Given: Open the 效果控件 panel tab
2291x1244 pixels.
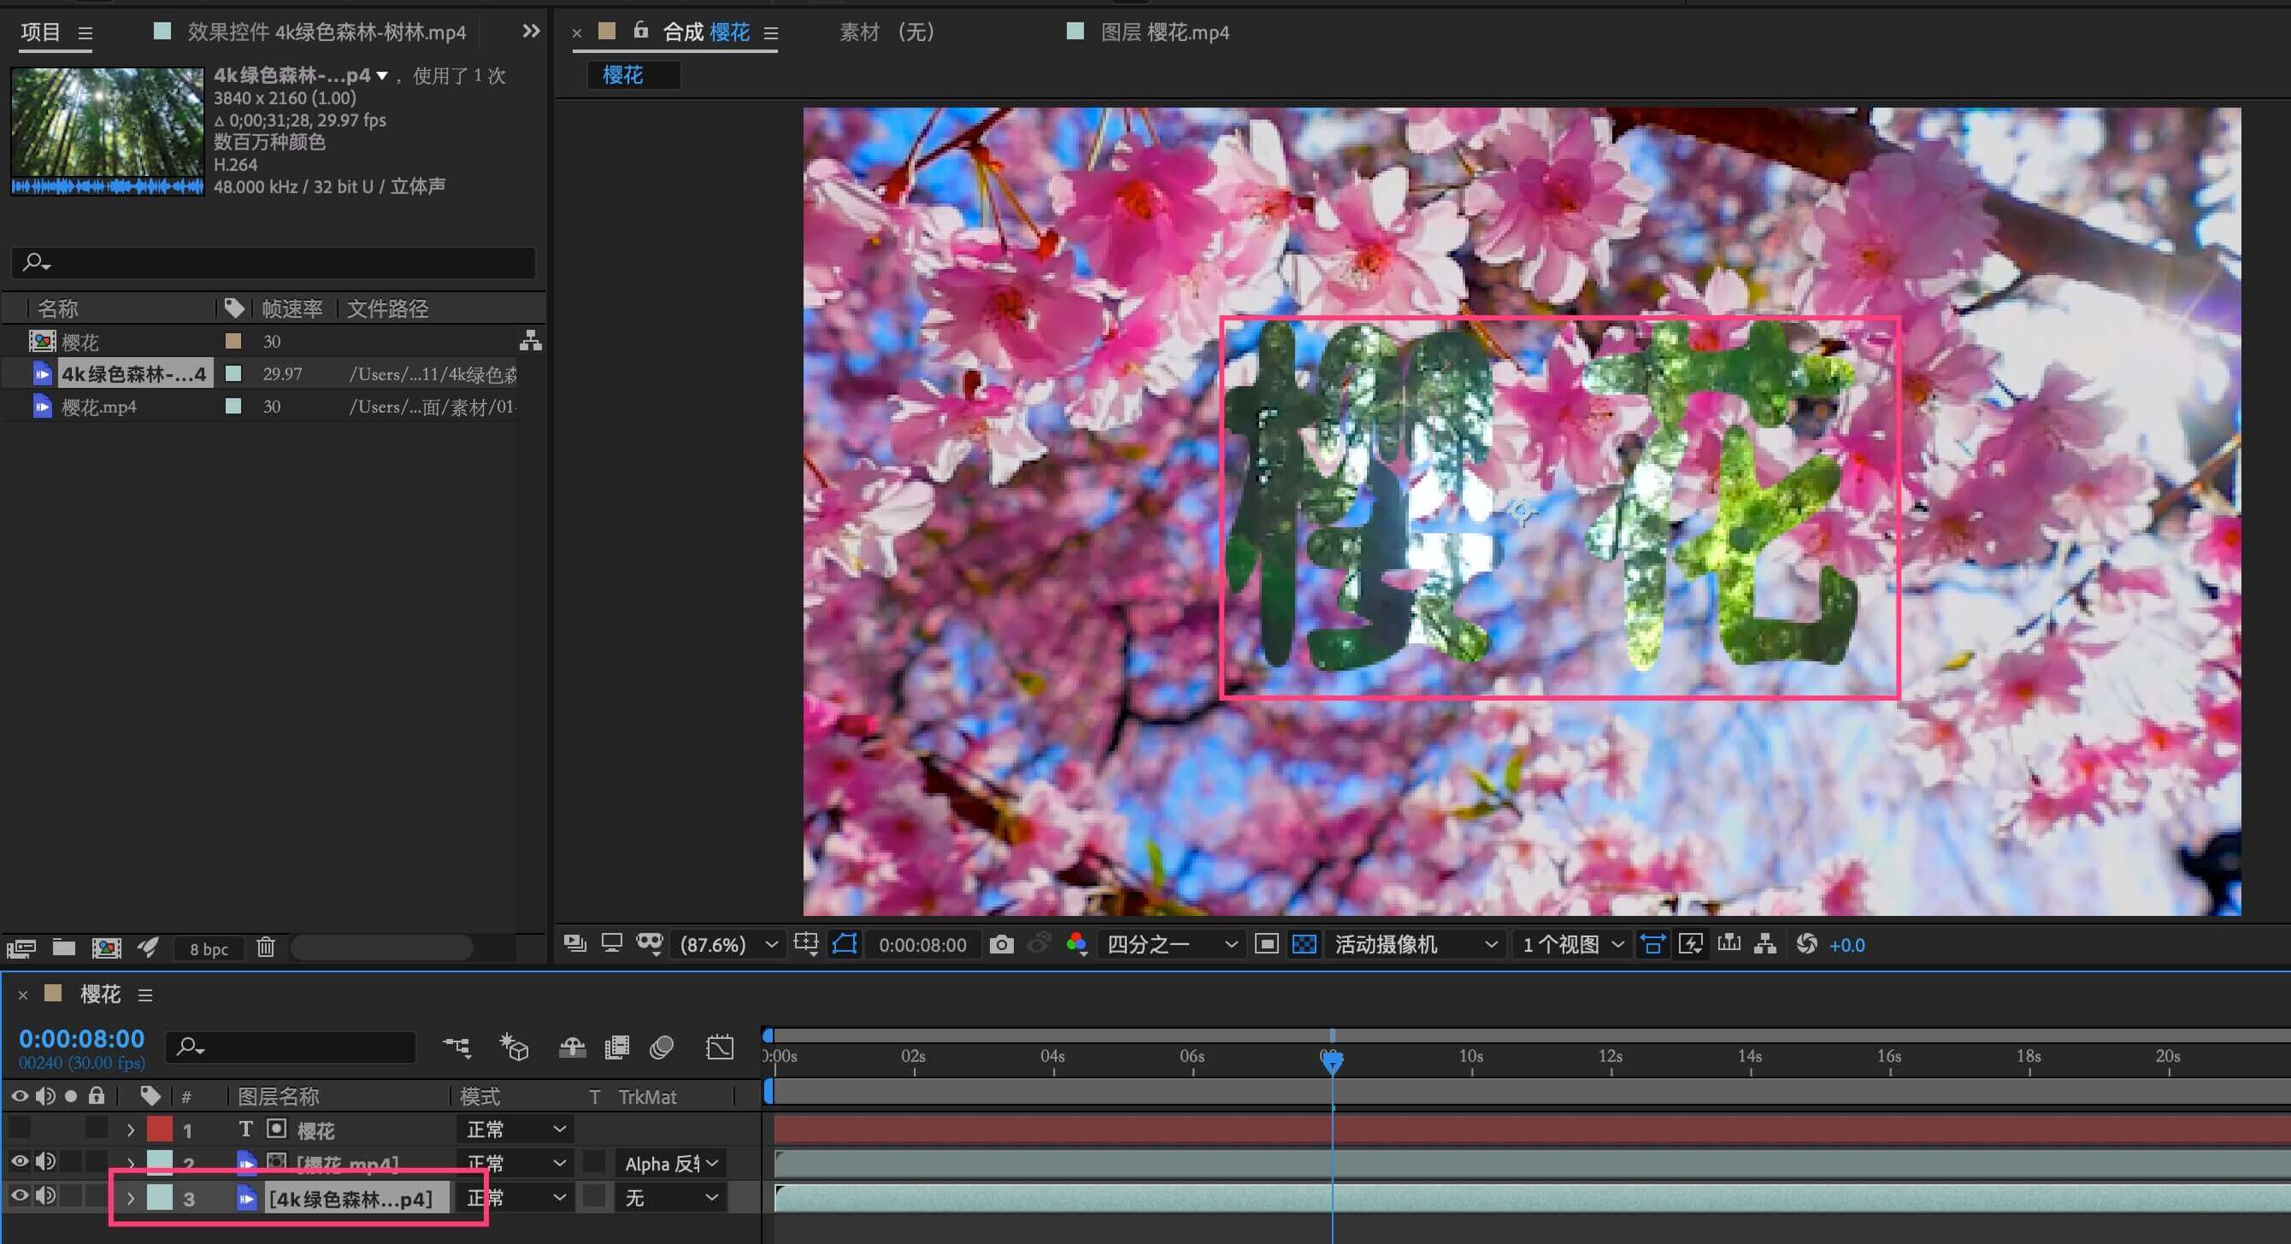Looking at the screenshot, I should point(325,33).
